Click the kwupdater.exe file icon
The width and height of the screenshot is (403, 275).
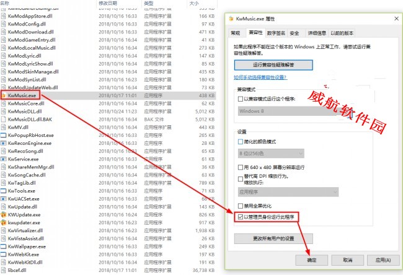(3, 222)
